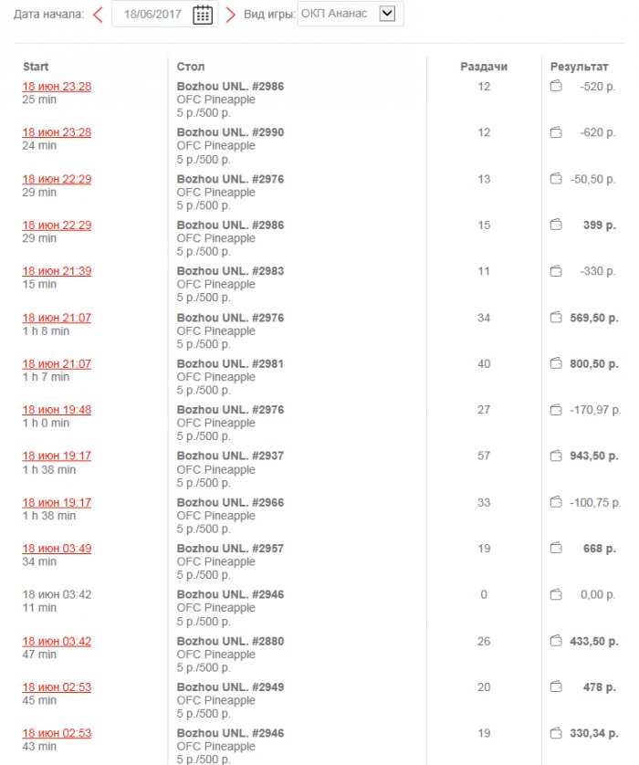
Task: Open the 18 июн 19:48 session link
Action: pos(57,410)
